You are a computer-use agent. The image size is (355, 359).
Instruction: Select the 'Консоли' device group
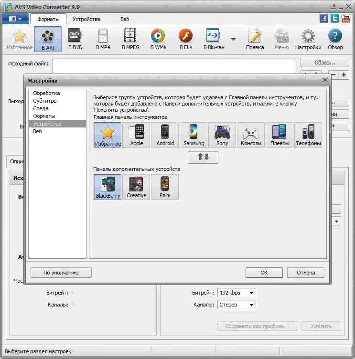251,135
